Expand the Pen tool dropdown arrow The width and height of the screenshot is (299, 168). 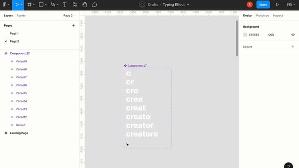(57, 5)
